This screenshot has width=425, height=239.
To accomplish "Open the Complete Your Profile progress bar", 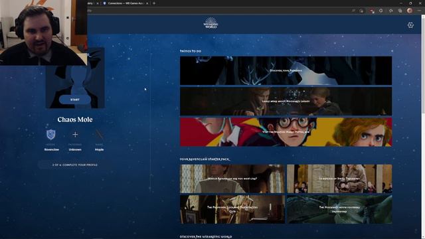I will point(75,165).
